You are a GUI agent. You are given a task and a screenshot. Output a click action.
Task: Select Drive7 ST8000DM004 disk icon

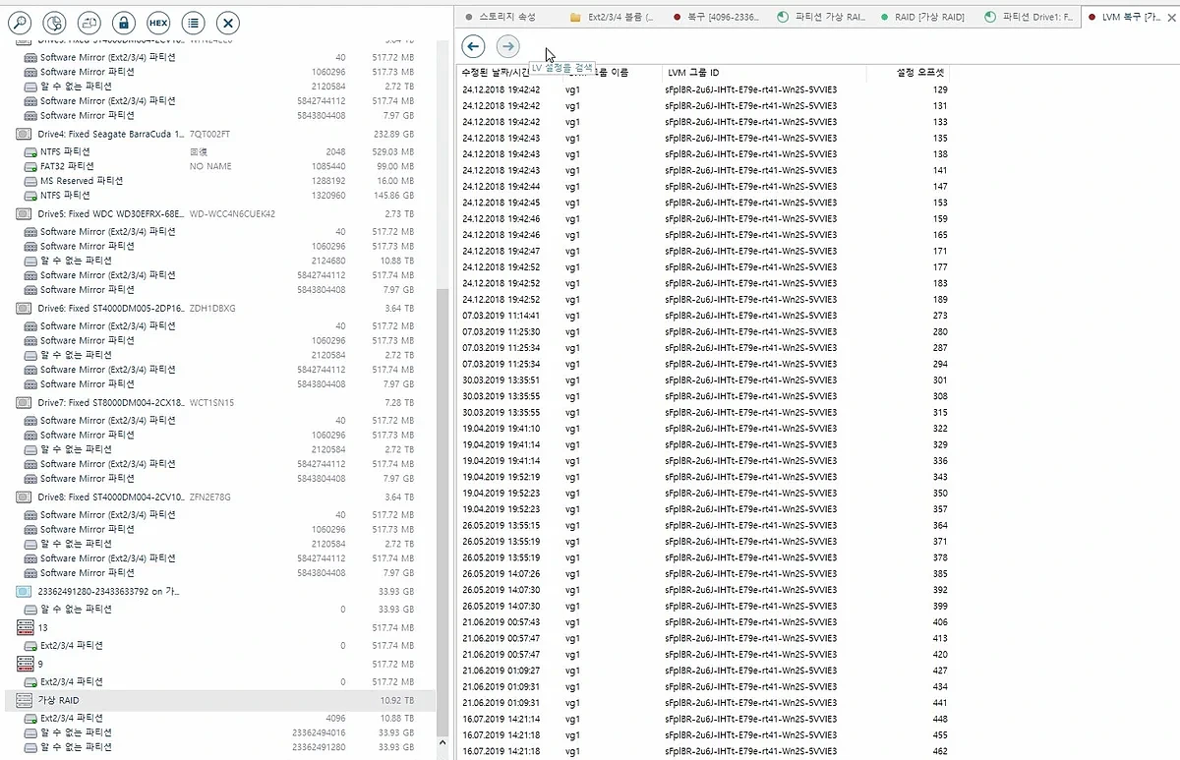(25, 402)
